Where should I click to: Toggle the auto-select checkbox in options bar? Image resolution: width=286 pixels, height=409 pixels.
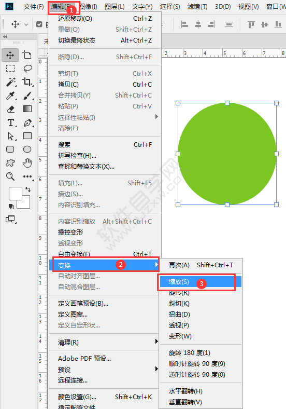39,24
